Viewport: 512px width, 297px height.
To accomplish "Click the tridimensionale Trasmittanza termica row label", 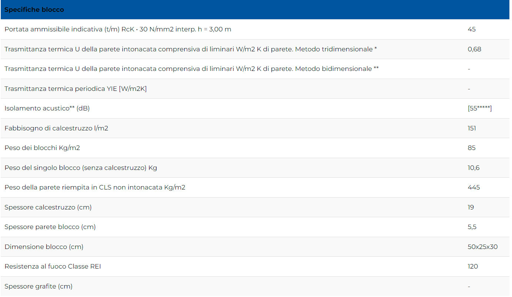I will click(x=191, y=49).
